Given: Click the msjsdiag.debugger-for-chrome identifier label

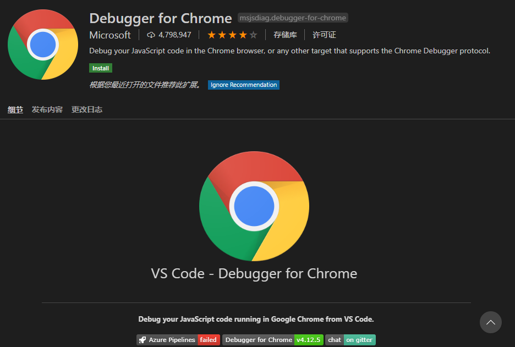Looking at the screenshot, I should tap(293, 18).
